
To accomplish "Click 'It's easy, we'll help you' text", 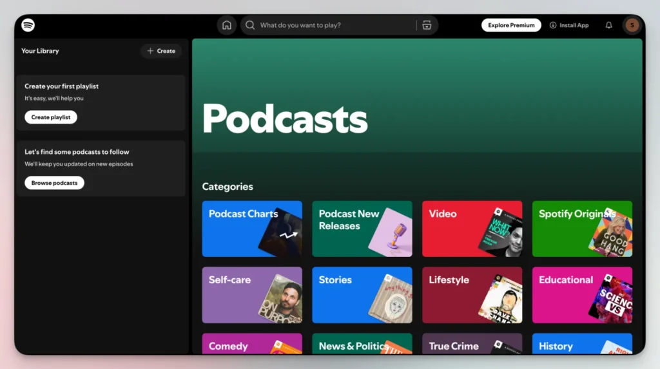I will pyautogui.click(x=54, y=99).
